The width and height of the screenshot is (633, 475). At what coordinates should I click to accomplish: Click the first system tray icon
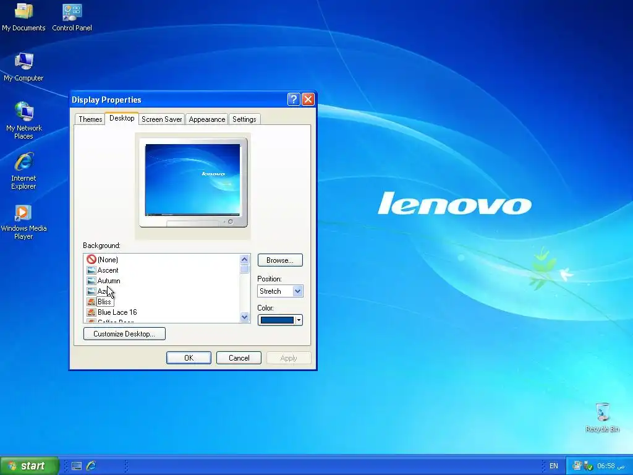[x=577, y=466]
